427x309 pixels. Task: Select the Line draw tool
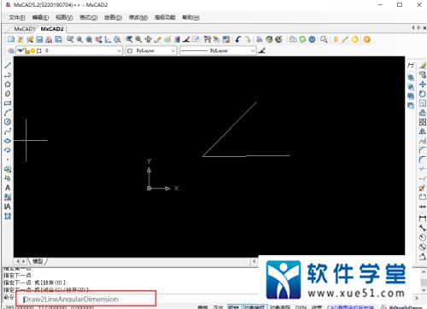pyautogui.click(x=8, y=66)
